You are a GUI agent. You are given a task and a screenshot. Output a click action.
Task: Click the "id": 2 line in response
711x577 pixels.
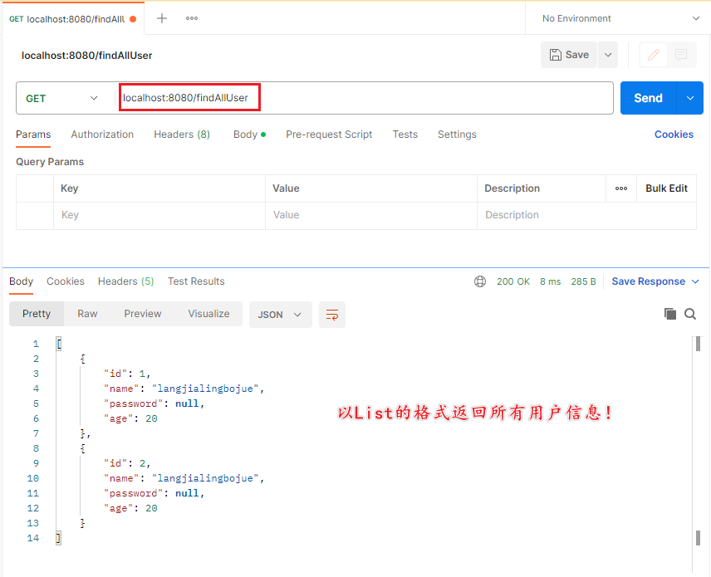click(127, 463)
